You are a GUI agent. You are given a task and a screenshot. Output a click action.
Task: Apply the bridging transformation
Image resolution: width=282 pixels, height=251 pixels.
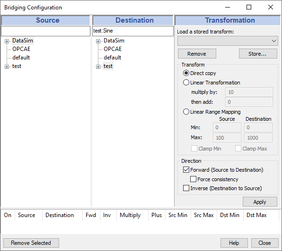260,202
